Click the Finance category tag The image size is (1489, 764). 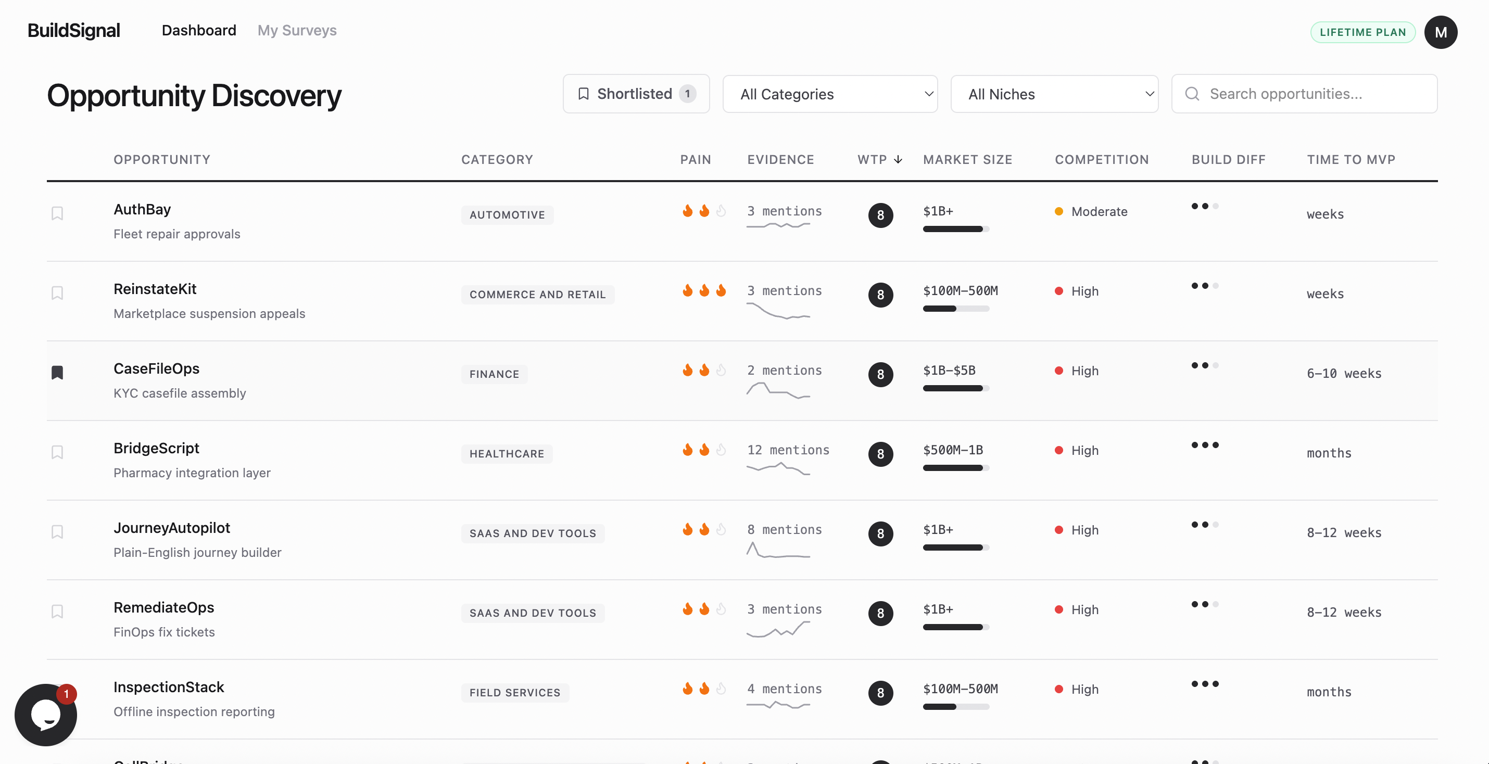pos(494,375)
